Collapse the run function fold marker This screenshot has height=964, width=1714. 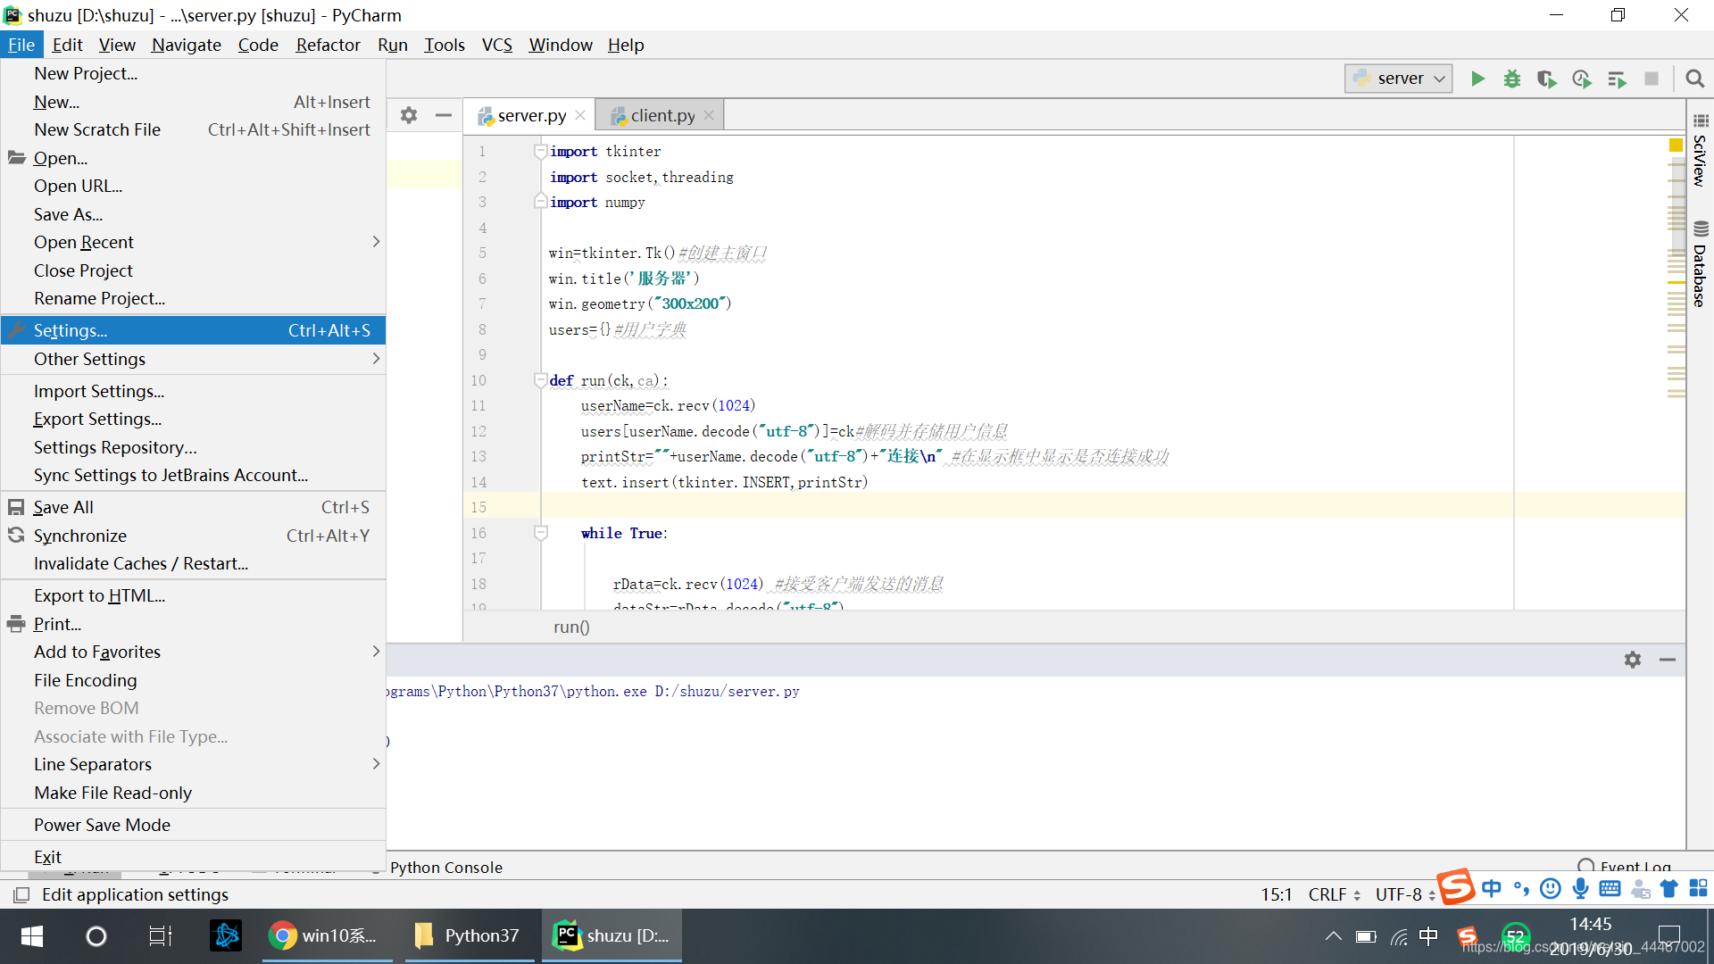[x=540, y=380]
